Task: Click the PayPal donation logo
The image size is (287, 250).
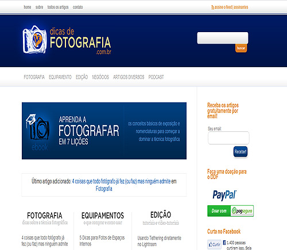Action: 224,195
